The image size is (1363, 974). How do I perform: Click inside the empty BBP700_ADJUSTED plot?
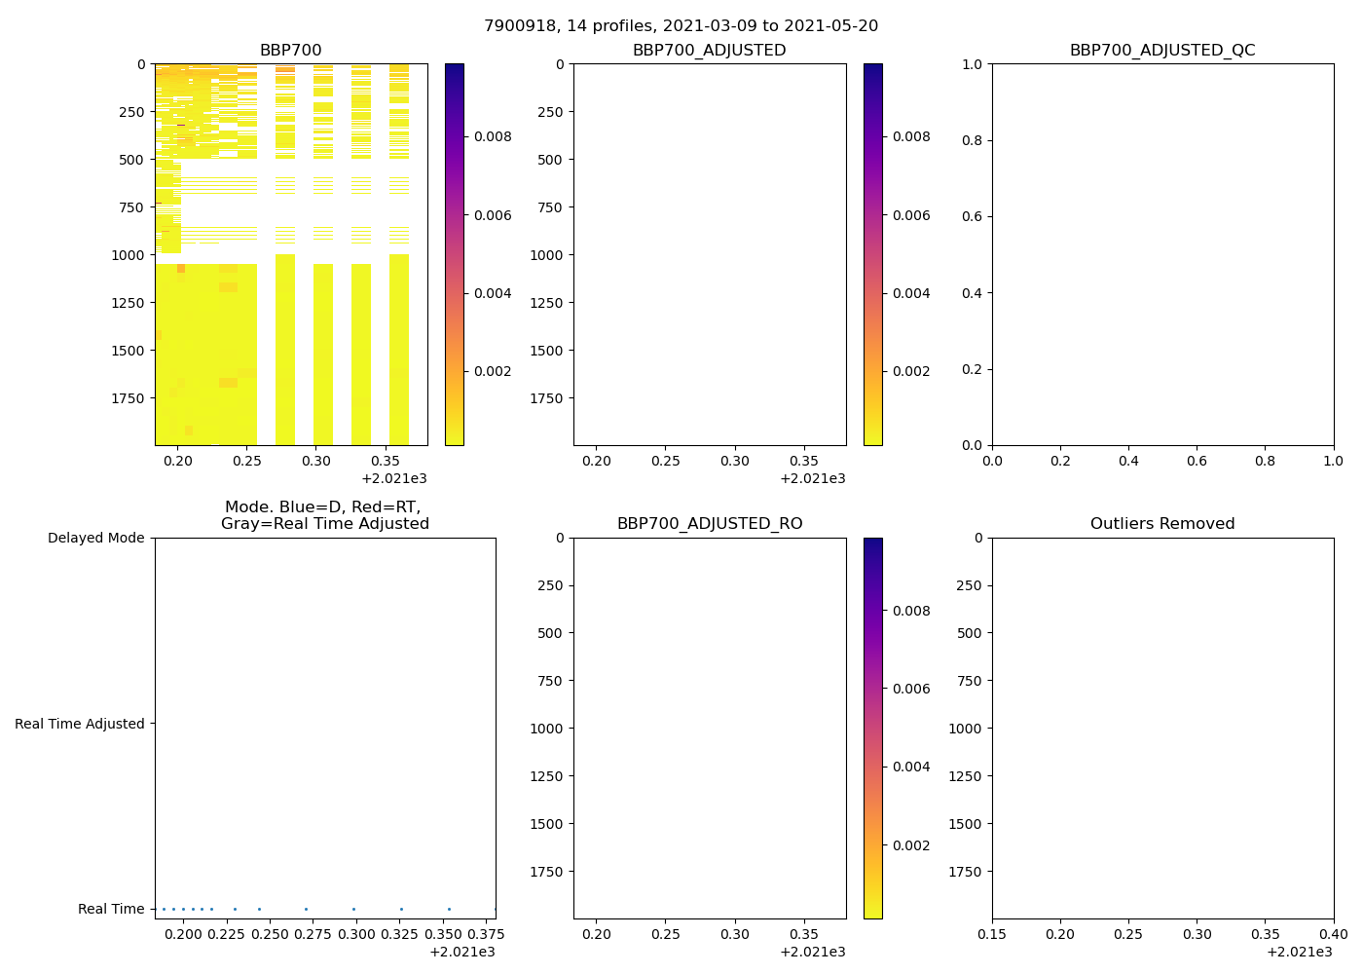709,254
